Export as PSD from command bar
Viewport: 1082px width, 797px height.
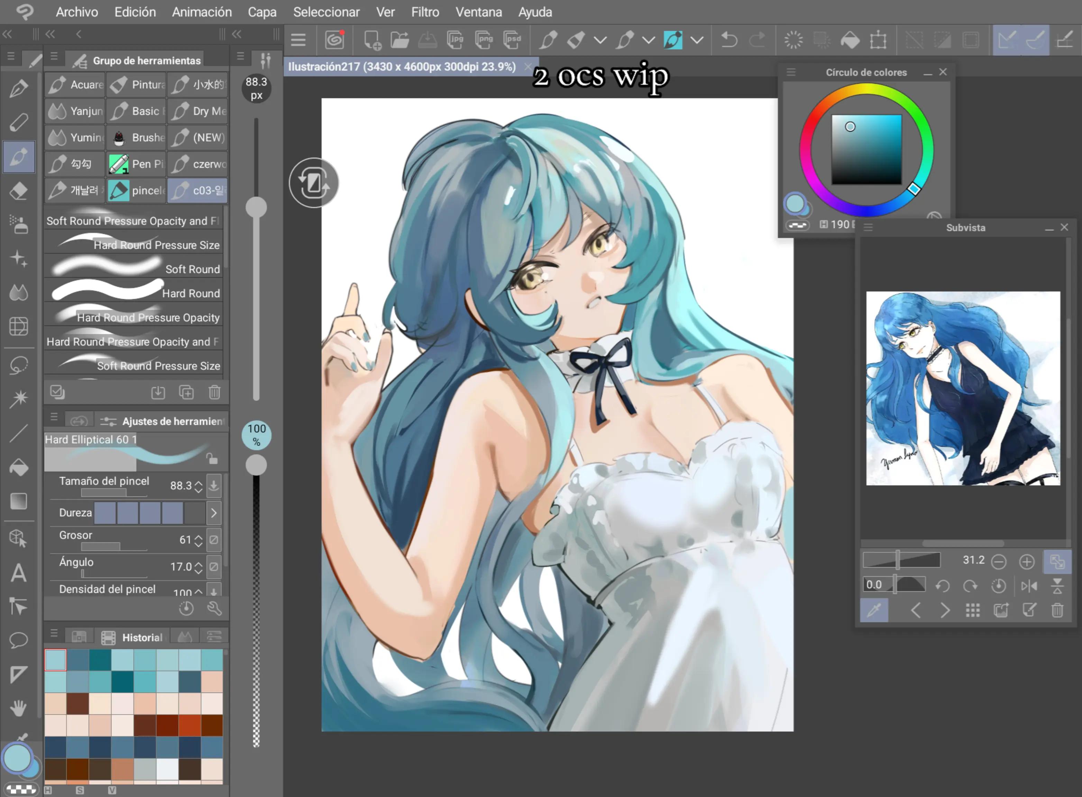tap(512, 40)
